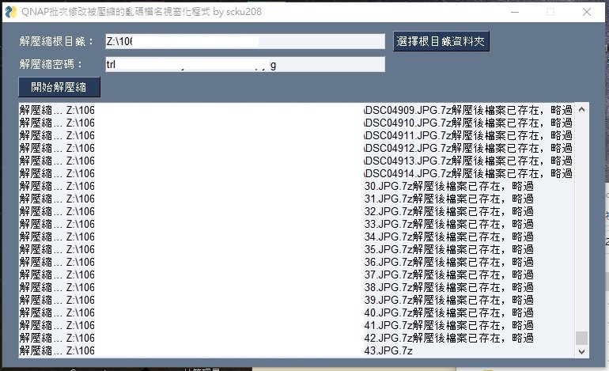This screenshot has width=609, height=371.
Task: Click the log scrollbar down arrow
Action: (582, 351)
